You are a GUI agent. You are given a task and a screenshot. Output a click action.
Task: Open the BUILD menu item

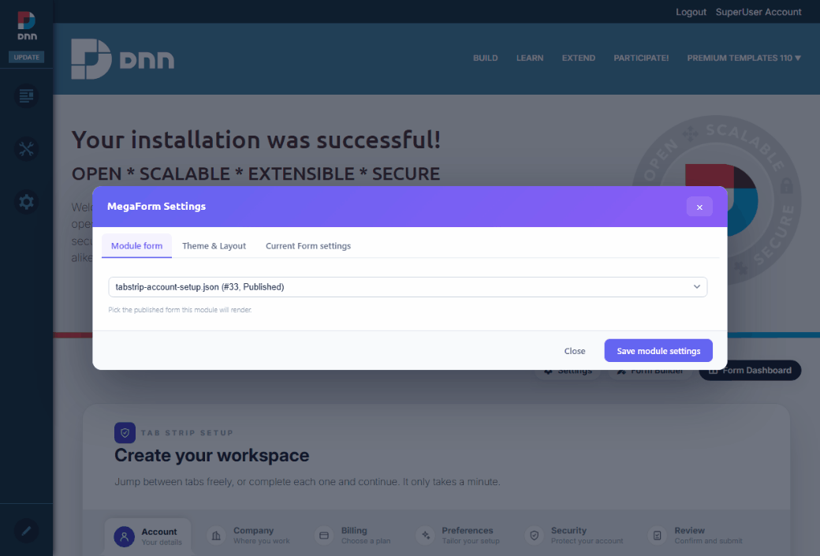pyautogui.click(x=486, y=58)
